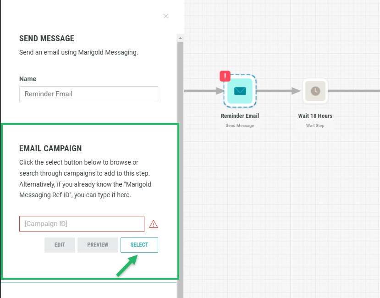
Task: Click the envelope icon on Reminder Email node
Action: coord(240,91)
